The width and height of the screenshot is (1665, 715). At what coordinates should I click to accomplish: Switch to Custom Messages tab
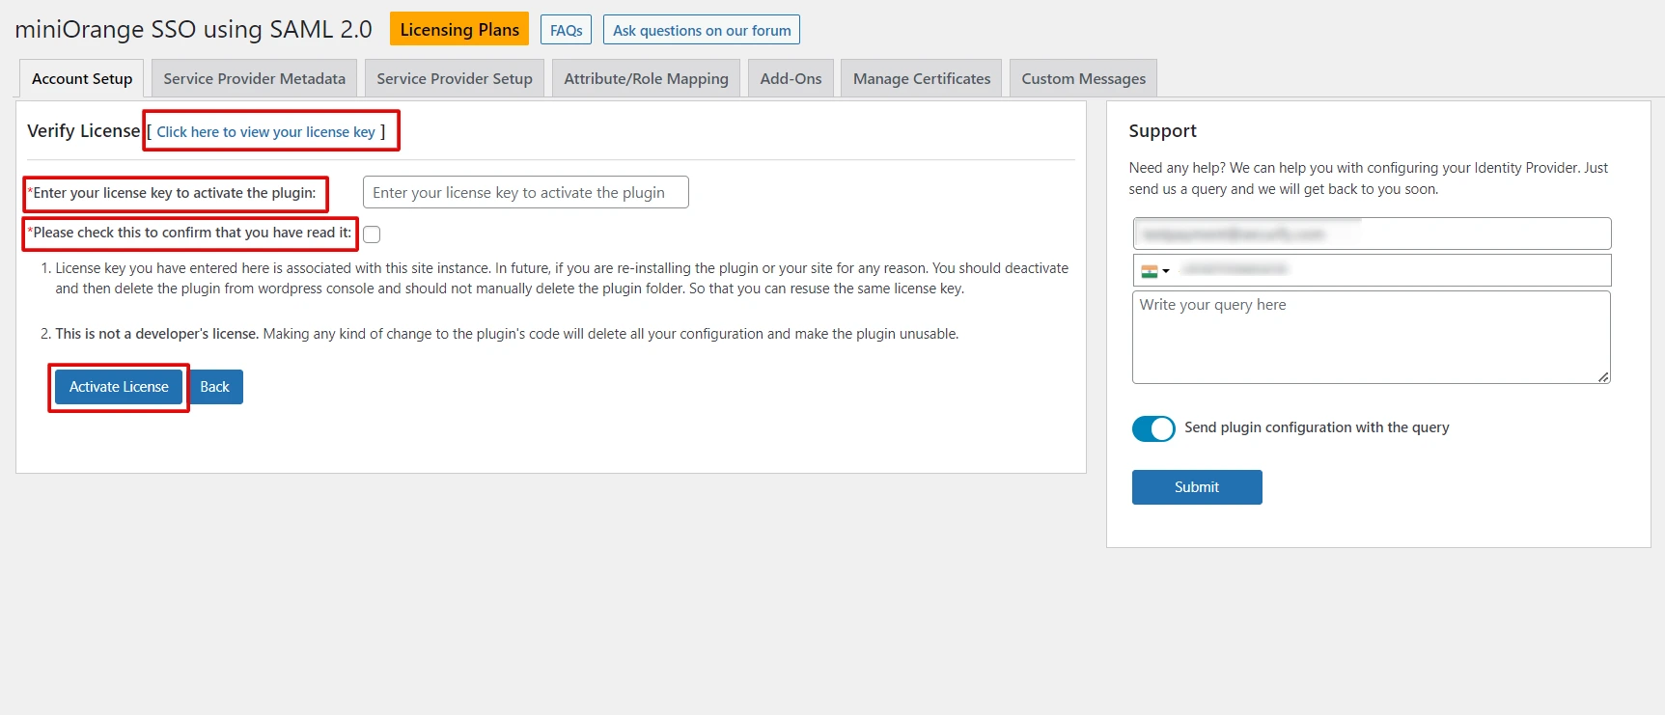point(1084,78)
